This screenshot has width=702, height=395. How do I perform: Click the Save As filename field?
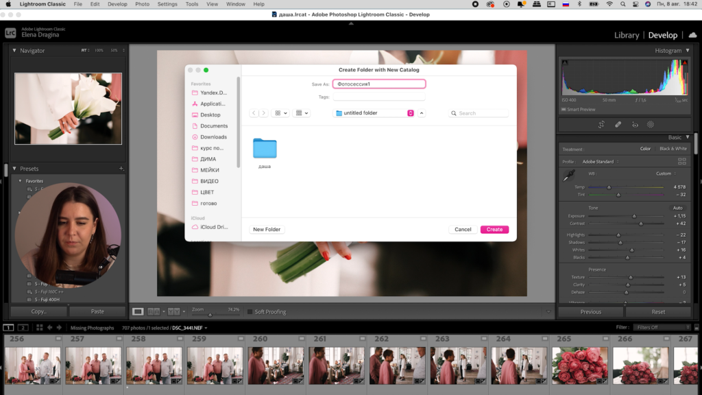379,84
